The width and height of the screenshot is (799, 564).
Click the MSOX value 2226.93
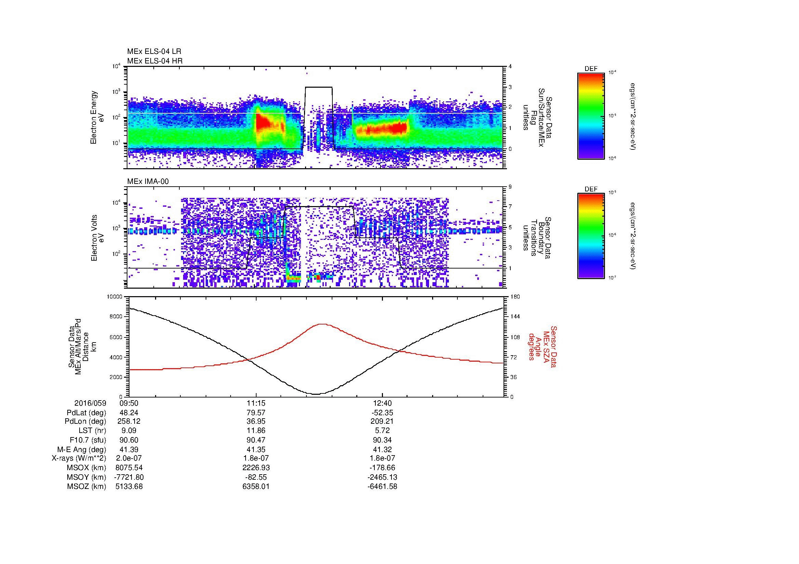coord(256,467)
